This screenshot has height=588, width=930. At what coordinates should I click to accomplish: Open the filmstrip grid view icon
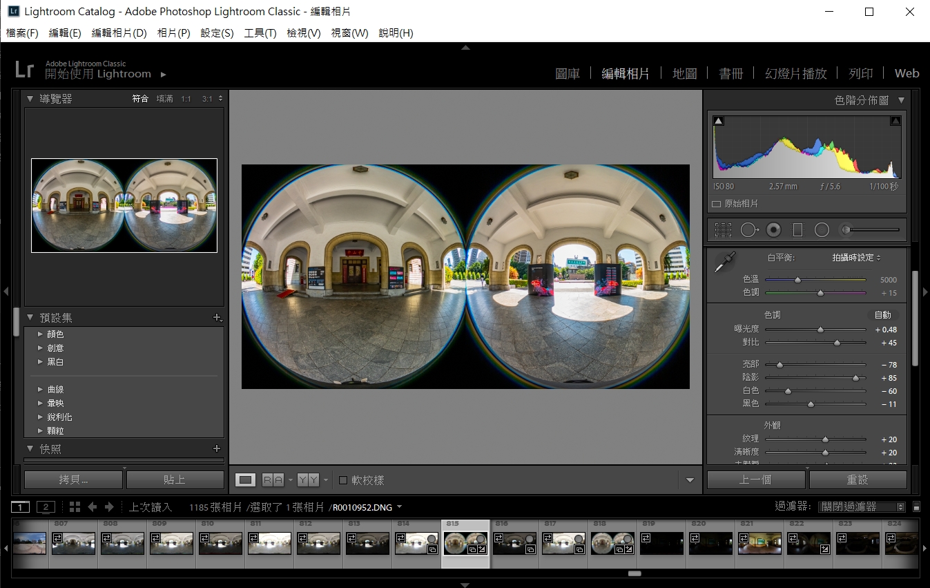point(75,507)
